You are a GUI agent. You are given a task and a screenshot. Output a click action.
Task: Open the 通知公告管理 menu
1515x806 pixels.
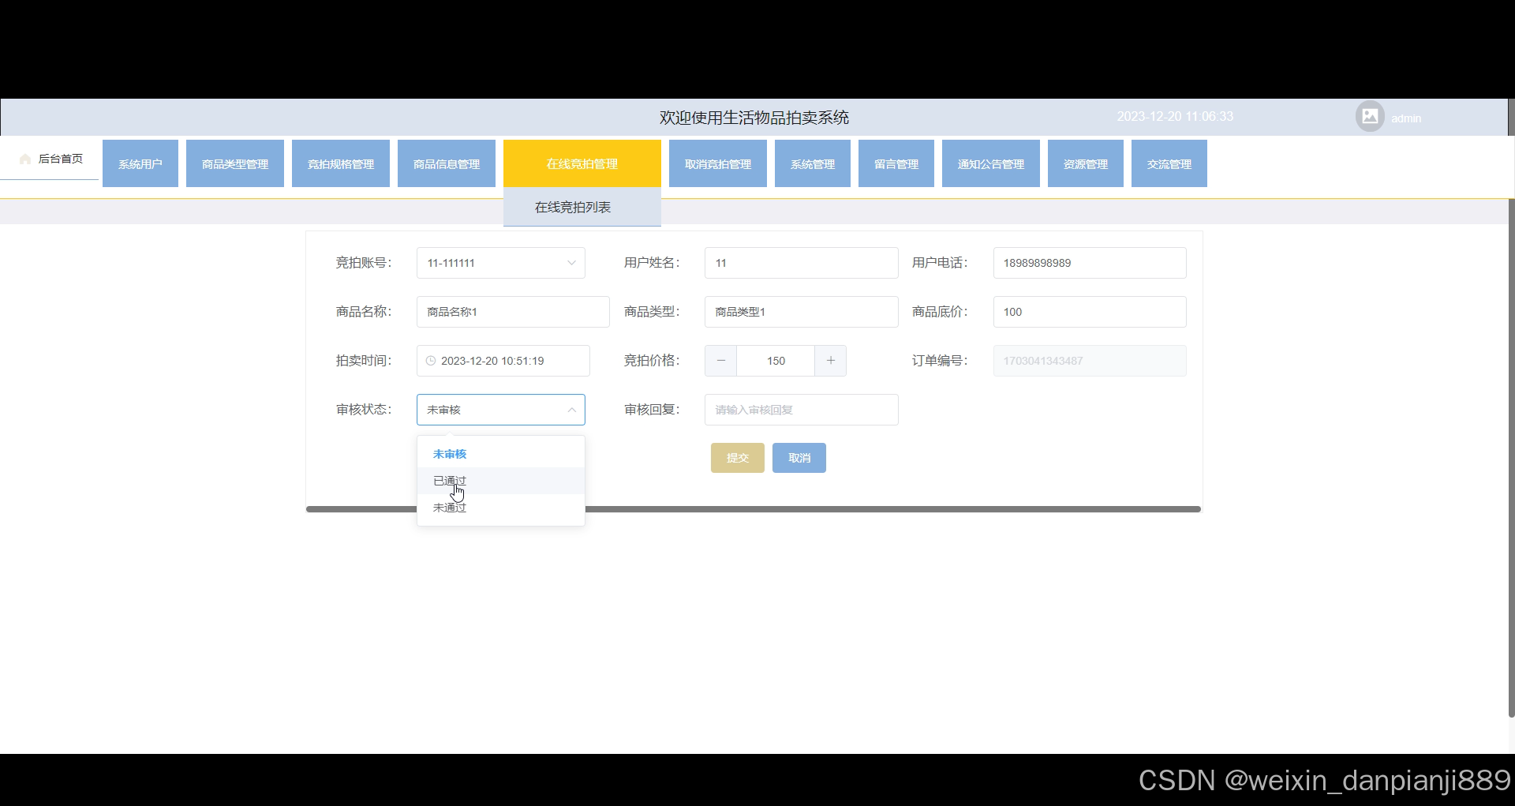(x=991, y=163)
